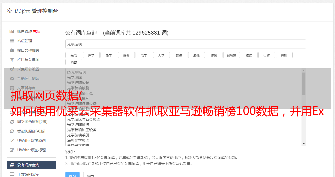Viewport: 335px width, 177px height.
Task: Open the 充值 recharge link
Action: point(37,31)
